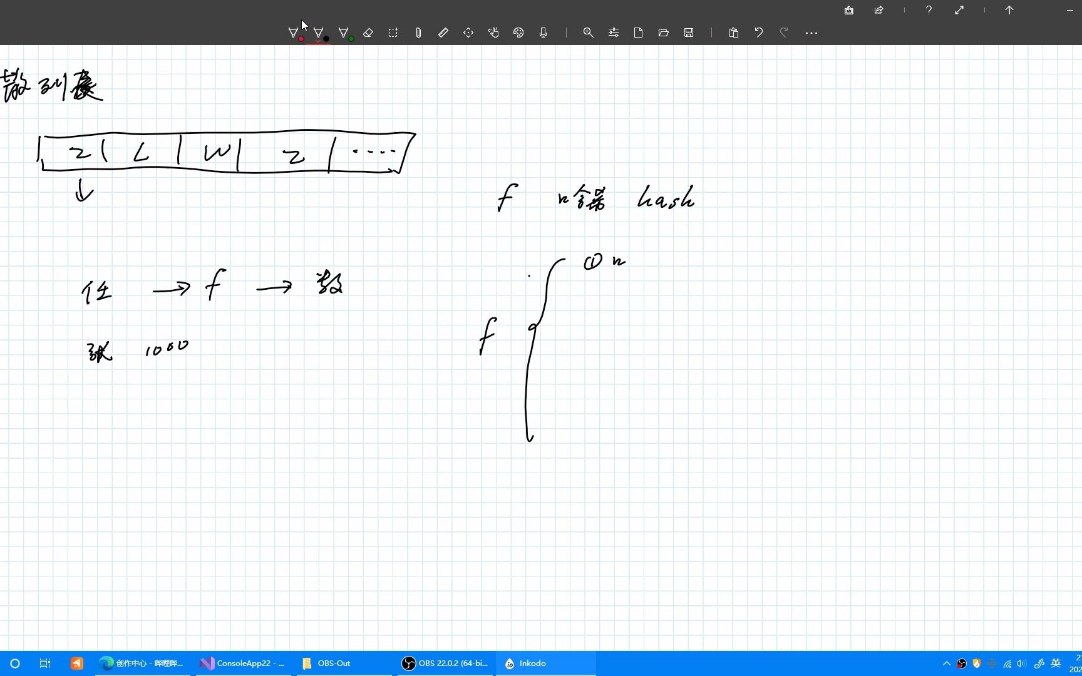Open more options ellipsis menu
Screen dimensions: 1082x676
tap(811, 33)
